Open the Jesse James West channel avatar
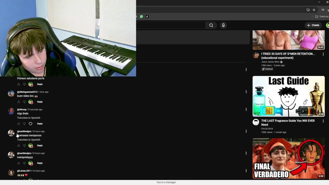Image resolution: width=329 pixels, height=185 pixels. pos(256,55)
